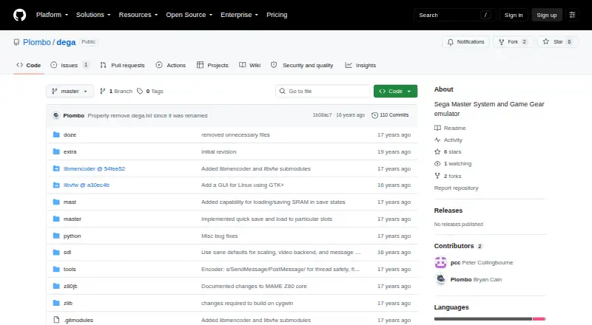Expand the Open Source menu
Viewport: 592px width, 325px height.
(189, 15)
